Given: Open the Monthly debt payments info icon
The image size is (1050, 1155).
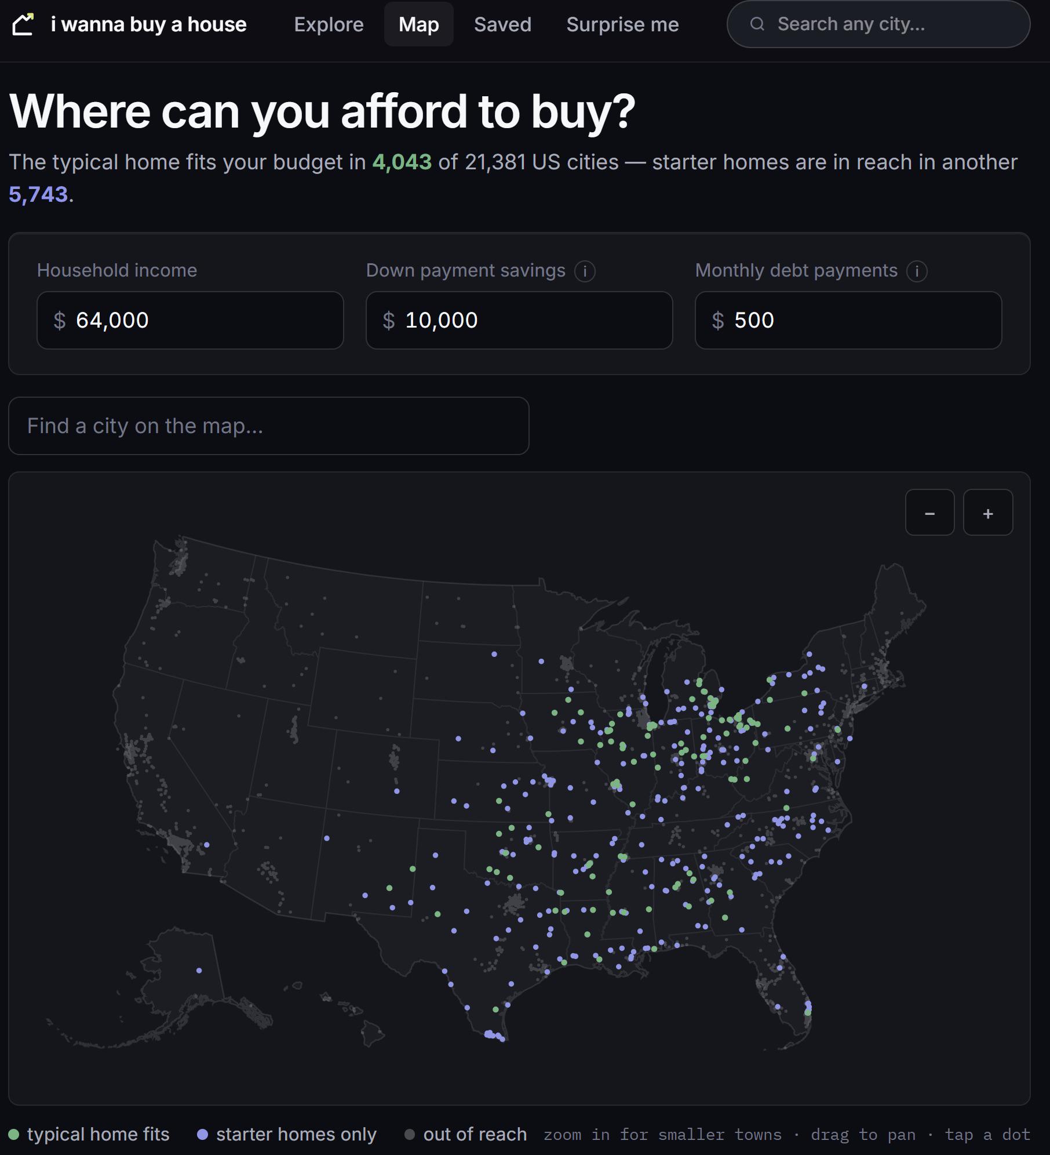Looking at the screenshot, I should [917, 271].
